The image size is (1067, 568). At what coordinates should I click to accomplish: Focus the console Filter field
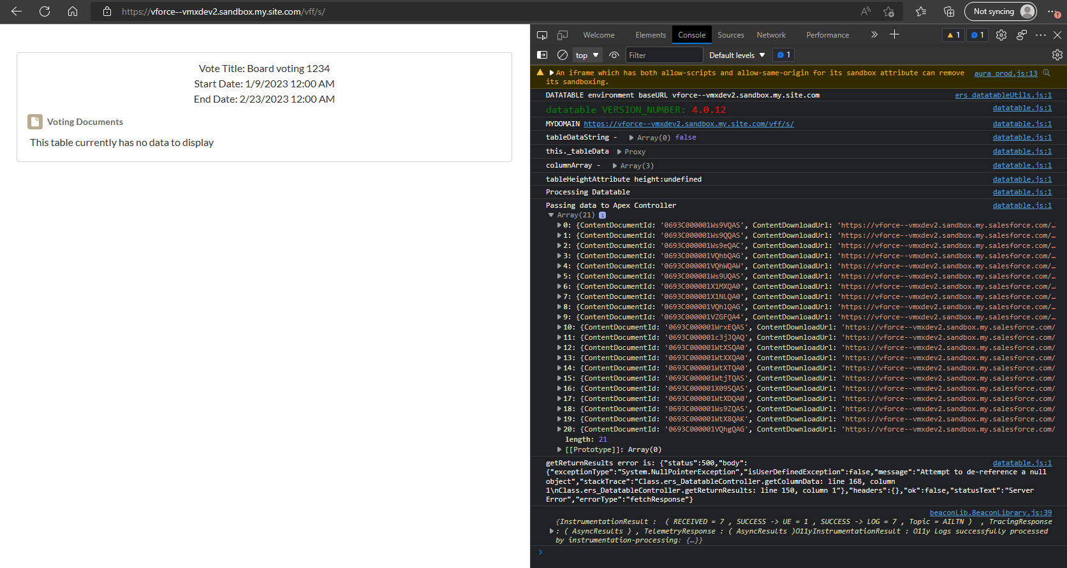pyautogui.click(x=664, y=55)
